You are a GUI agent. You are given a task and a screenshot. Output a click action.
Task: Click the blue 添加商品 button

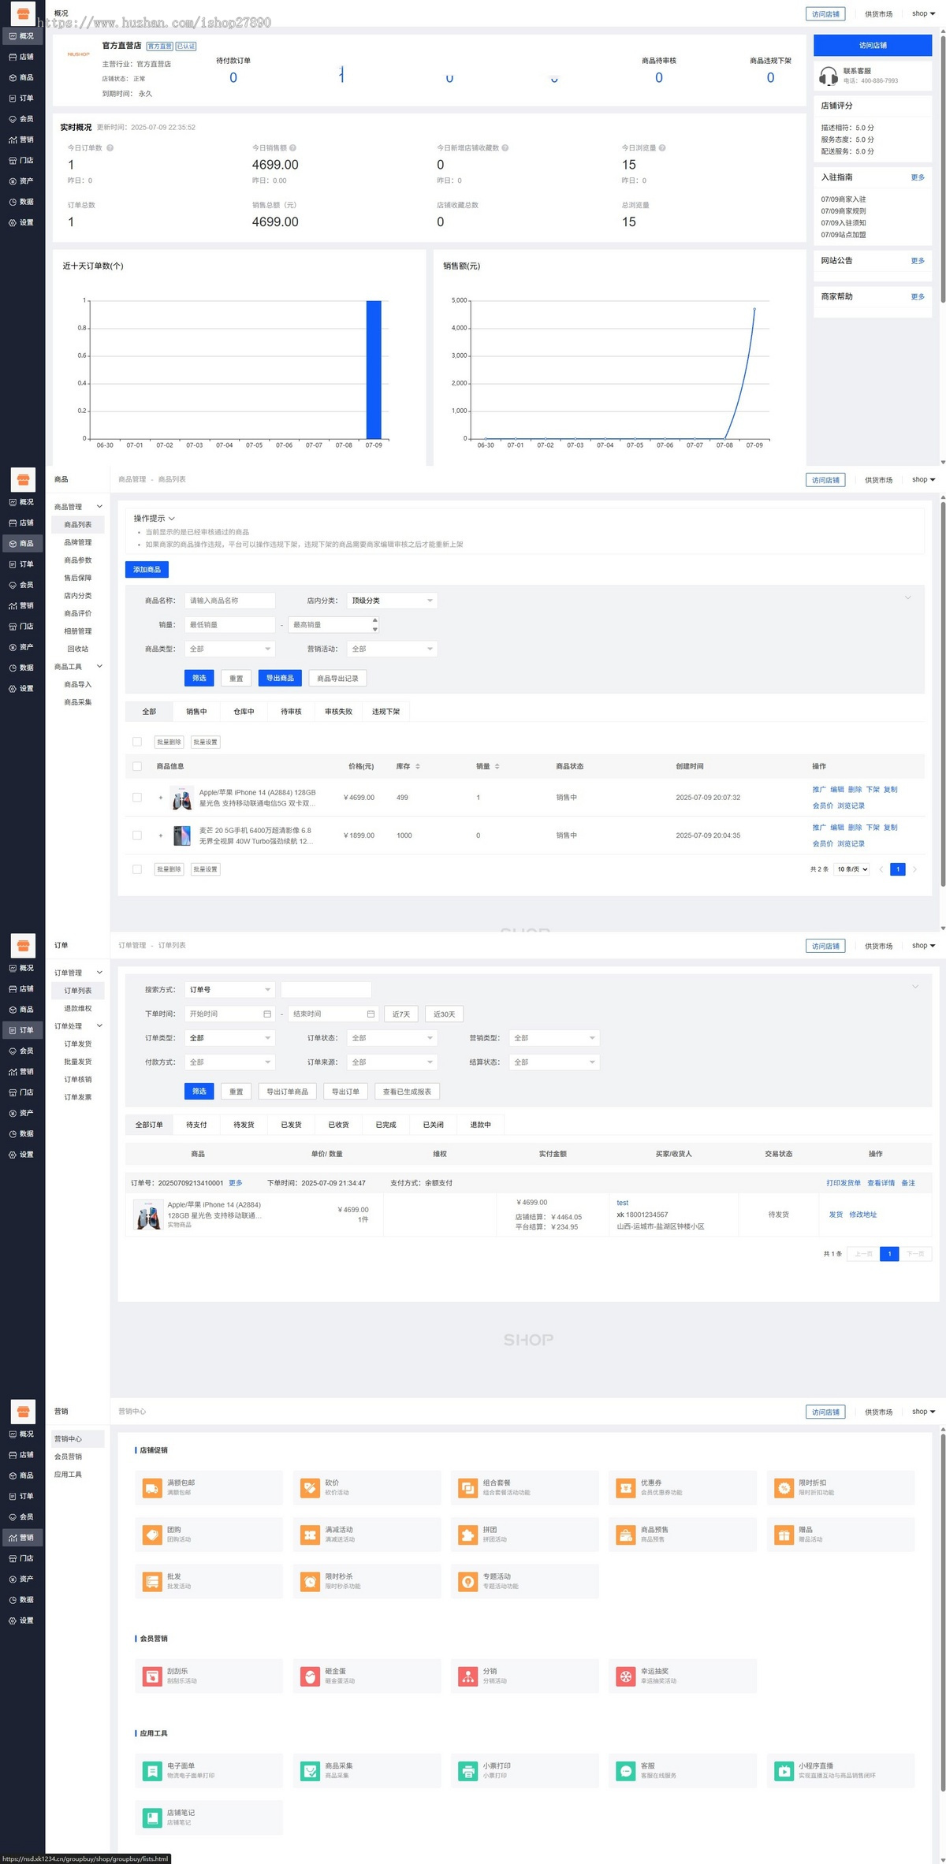click(x=147, y=569)
